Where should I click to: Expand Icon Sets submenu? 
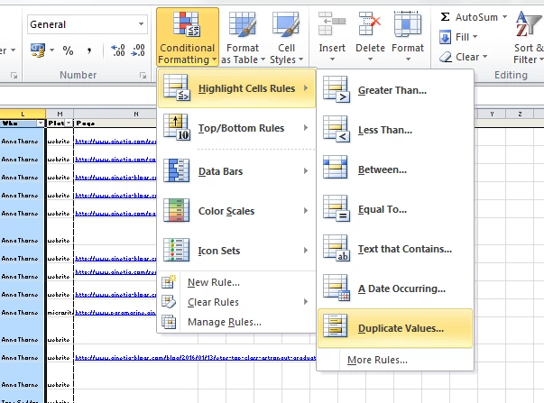[x=236, y=250]
